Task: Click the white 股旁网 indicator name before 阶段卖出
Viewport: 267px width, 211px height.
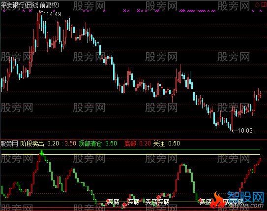Action: [x=9, y=143]
